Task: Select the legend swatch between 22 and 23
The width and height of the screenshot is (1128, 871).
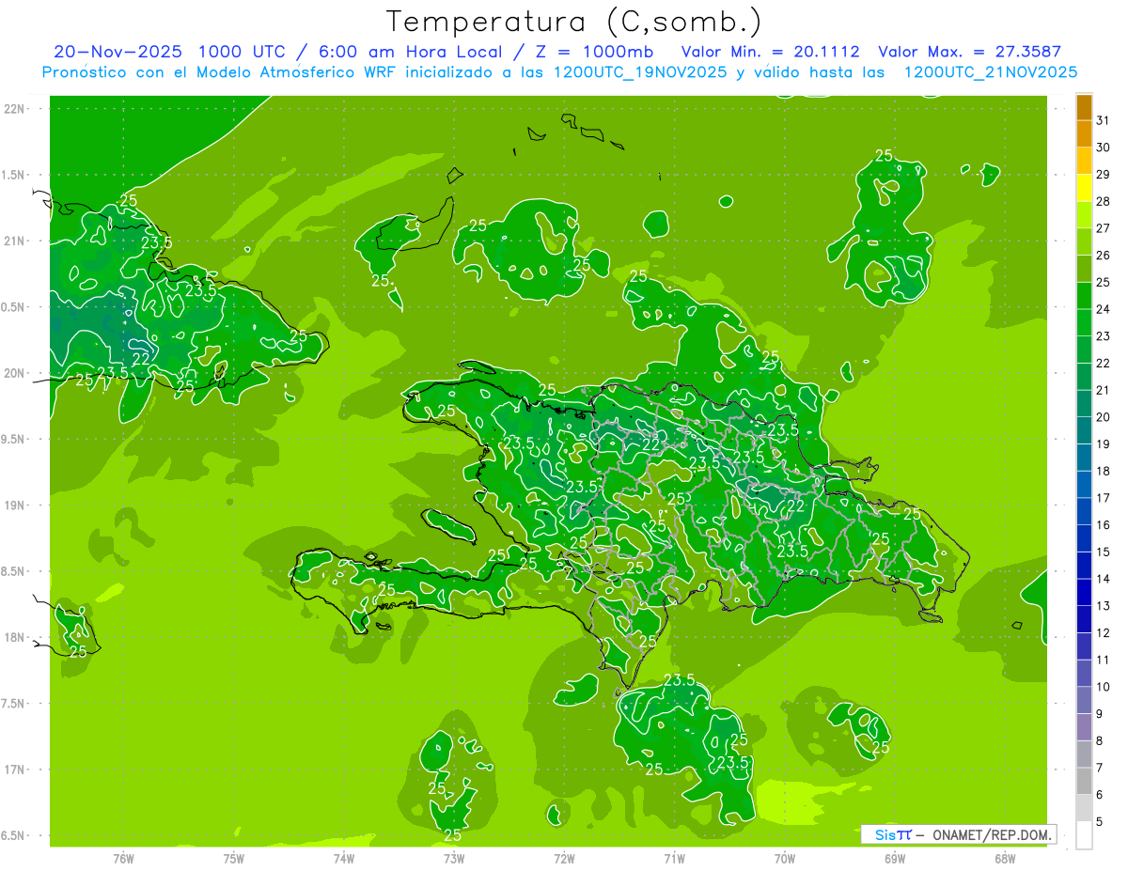Action: 1084,350
